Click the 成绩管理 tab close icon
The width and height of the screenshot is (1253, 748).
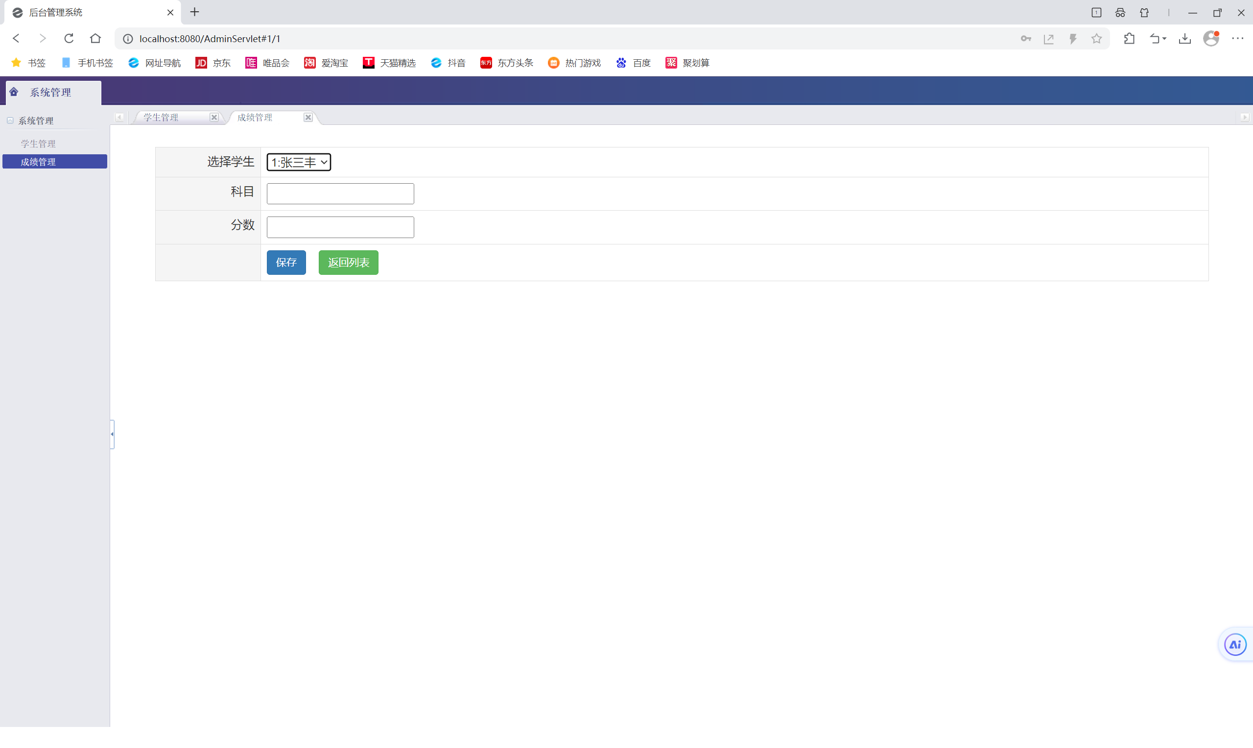coord(309,117)
